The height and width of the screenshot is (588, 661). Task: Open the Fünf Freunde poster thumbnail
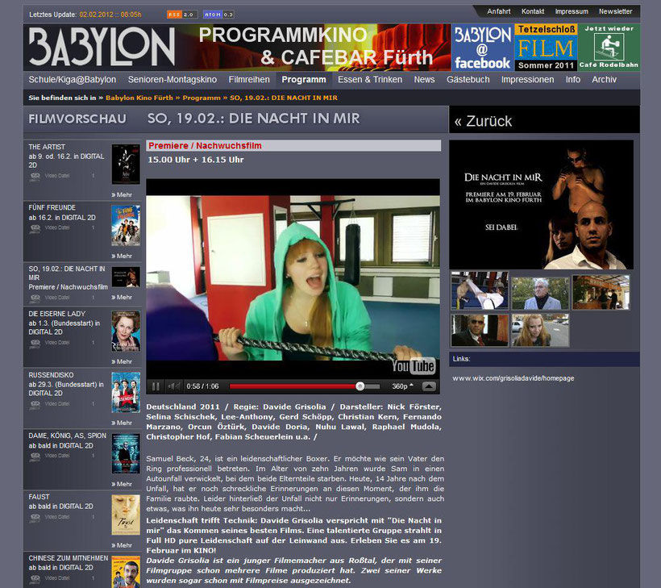126,226
